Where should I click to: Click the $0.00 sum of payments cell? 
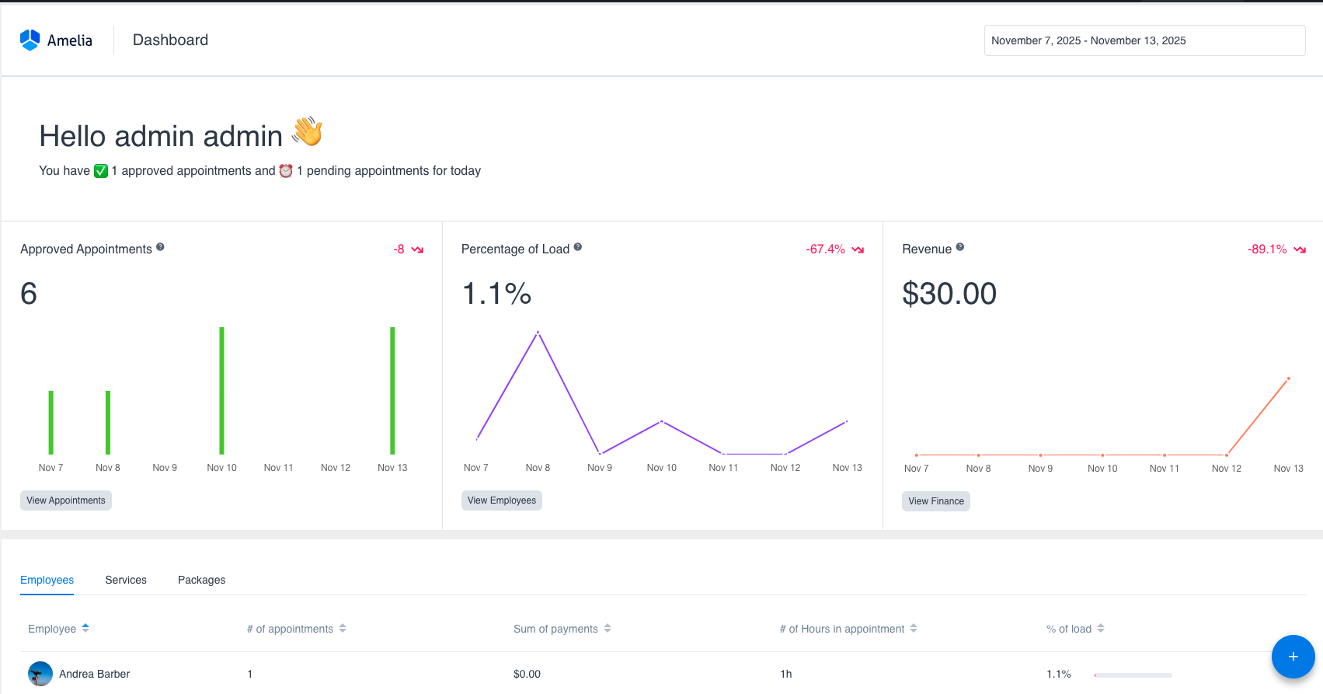[527, 674]
